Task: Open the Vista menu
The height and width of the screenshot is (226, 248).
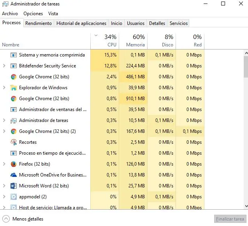Action: coord(53,14)
